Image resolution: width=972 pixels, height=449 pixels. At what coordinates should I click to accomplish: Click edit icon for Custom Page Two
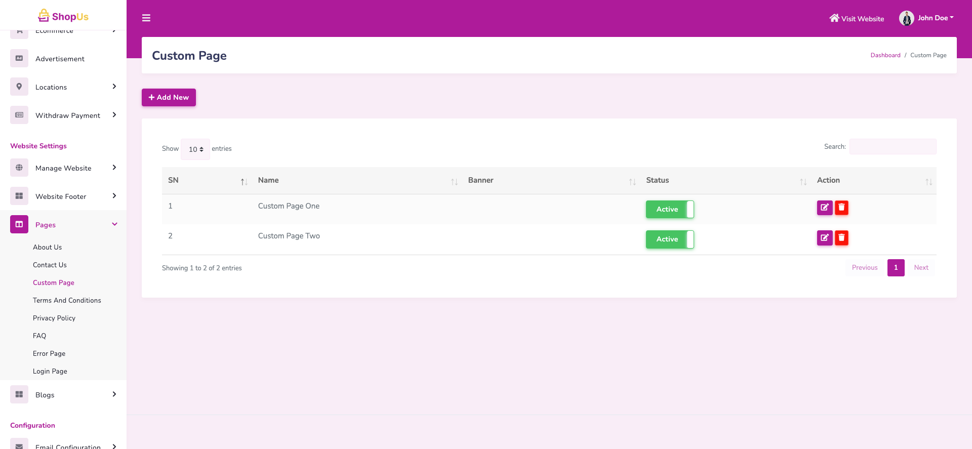point(824,237)
